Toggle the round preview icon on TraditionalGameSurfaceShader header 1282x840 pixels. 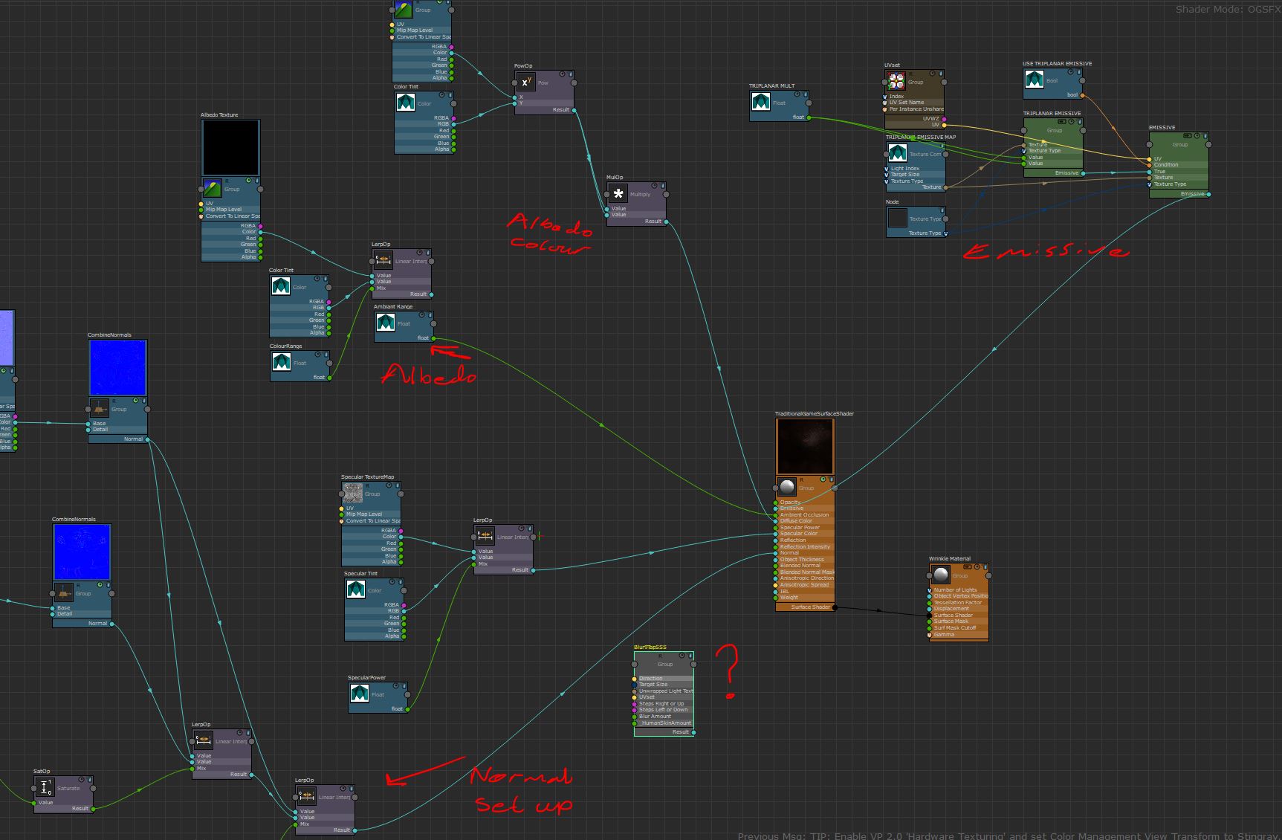823,479
